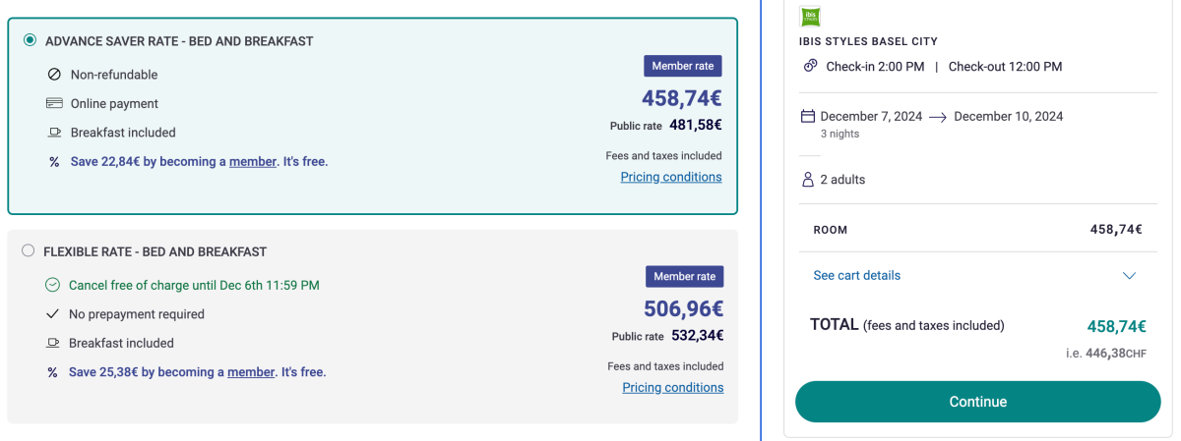Click the person icon next to 2 adults

tap(808, 180)
